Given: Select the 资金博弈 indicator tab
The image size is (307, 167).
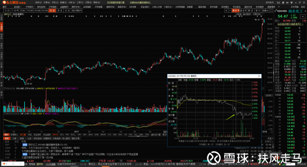Looking at the screenshot, I should tap(37, 135).
